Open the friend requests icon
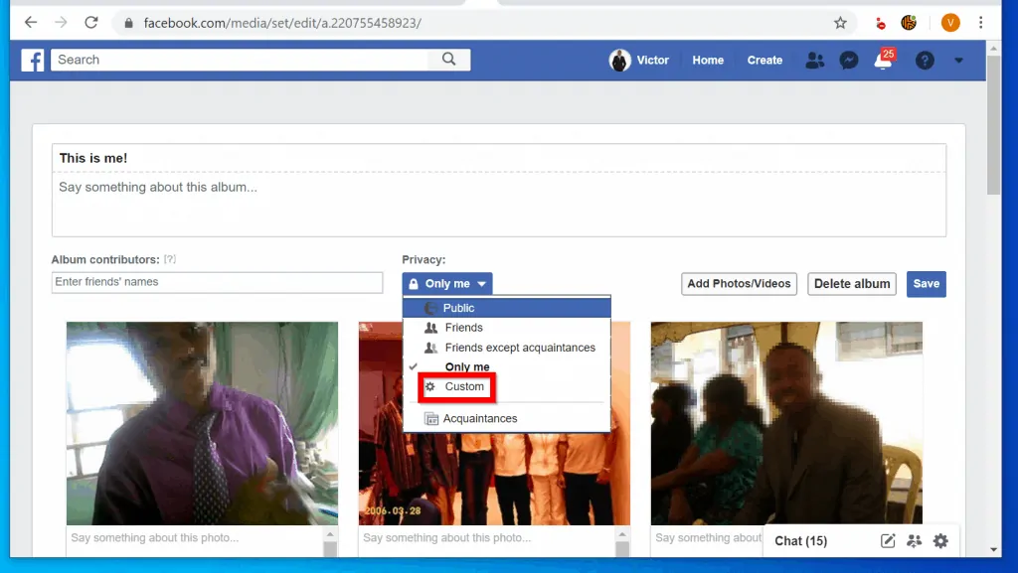The width and height of the screenshot is (1018, 573). [x=815, y=61]
